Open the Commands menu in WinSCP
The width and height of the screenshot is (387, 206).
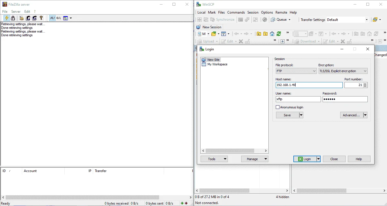[x=236, y=12]
